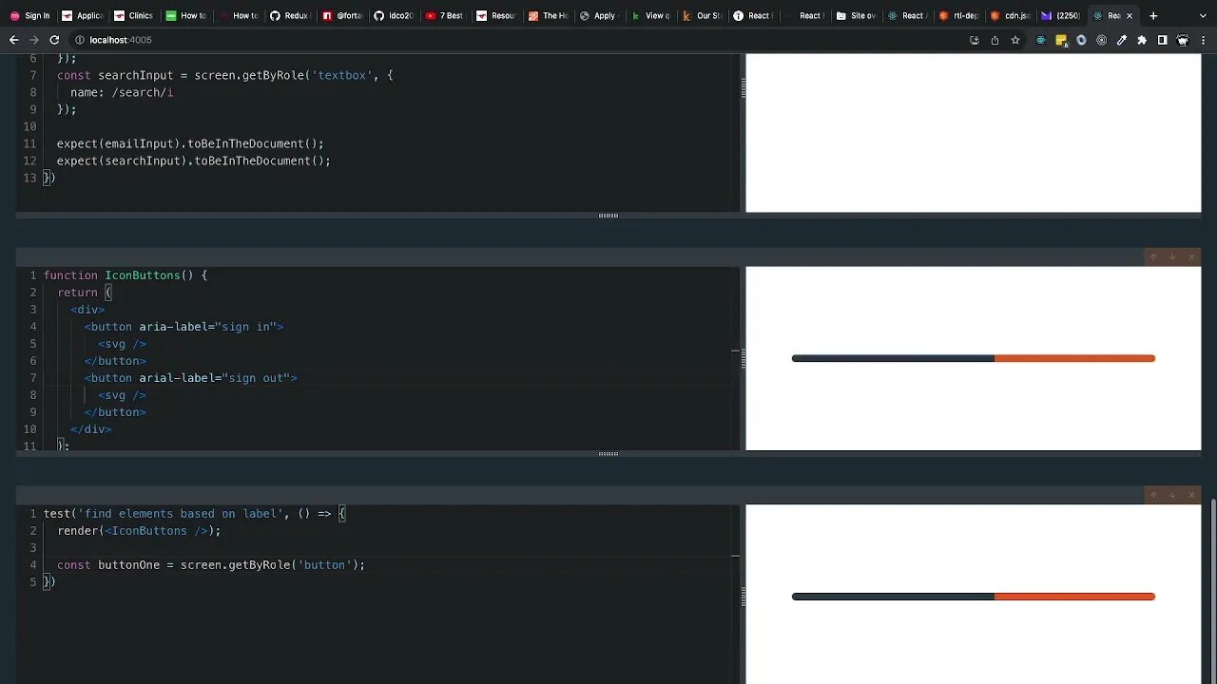The image size is (1217, 684).
Task: Close the active React tab
Action: pyautogui.click(x=1130, y=16)
